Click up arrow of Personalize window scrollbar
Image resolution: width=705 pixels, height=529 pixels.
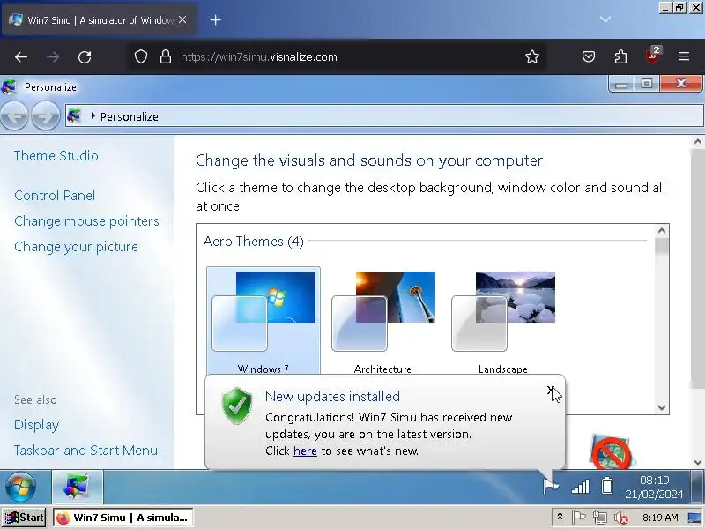point(697,142)
